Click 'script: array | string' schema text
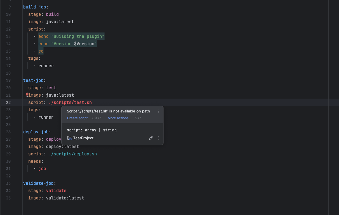Viewport: 339px width, 215px height. (x=92, y=130)
